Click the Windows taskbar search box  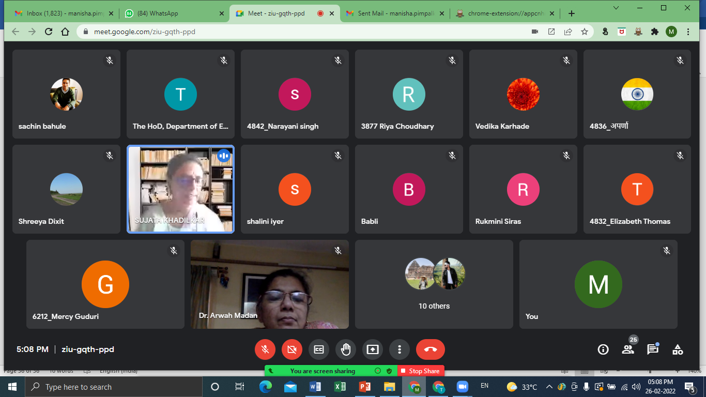click(114, 387)
